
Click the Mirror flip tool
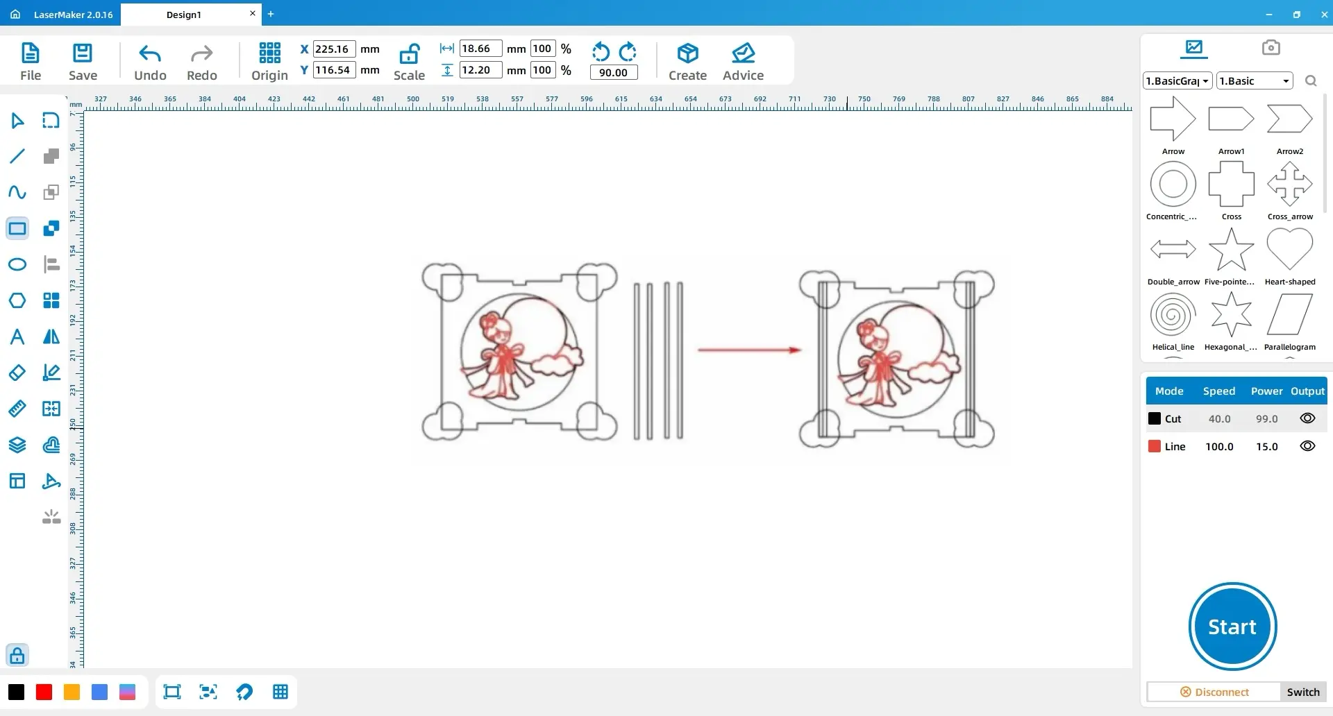click(x=51, y=336)
